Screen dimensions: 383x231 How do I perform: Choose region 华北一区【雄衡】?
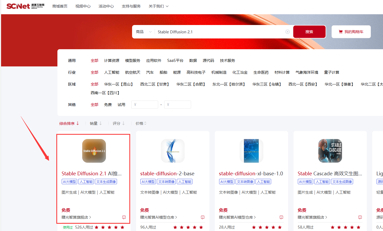(340, 84)
